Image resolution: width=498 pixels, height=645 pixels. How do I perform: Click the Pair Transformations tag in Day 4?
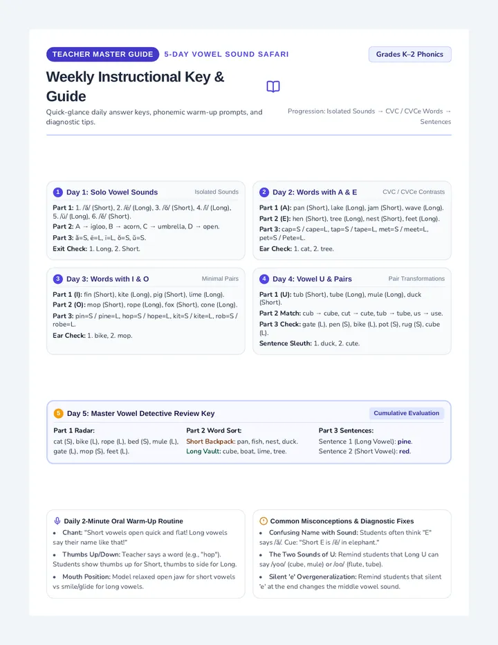(416, 279)
